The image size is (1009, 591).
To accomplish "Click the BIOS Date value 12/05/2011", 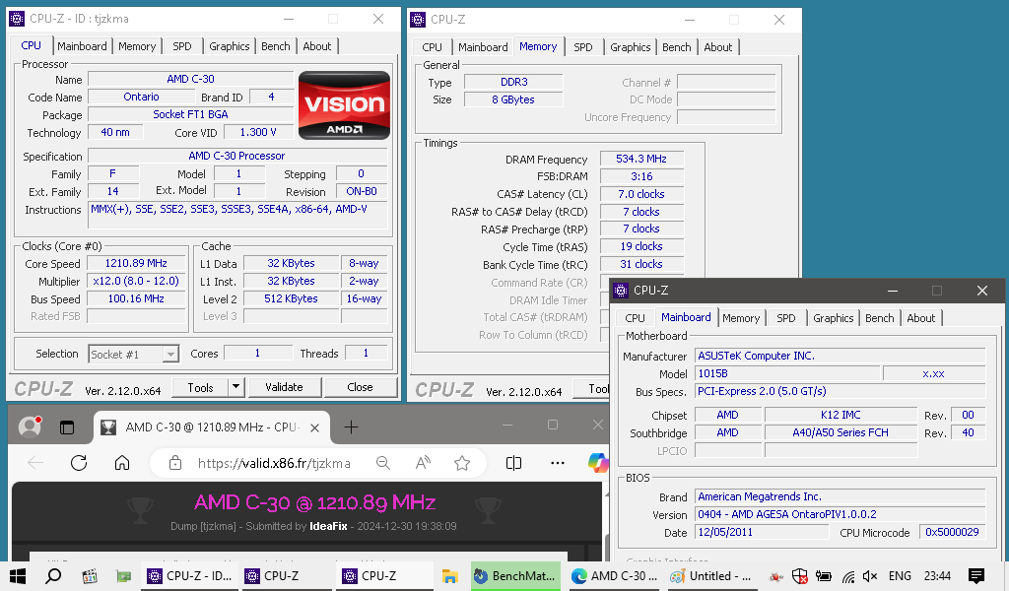I will 762,532.
